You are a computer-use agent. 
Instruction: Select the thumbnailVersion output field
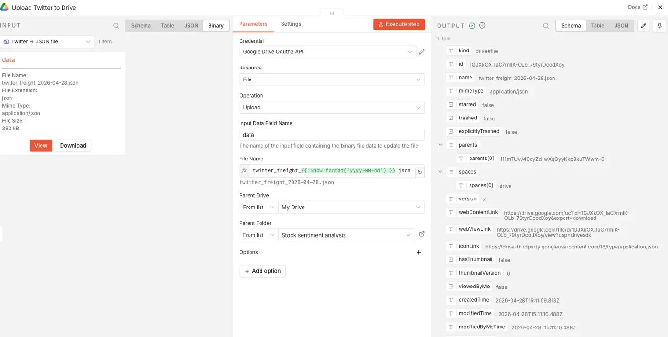click(474, 273)
